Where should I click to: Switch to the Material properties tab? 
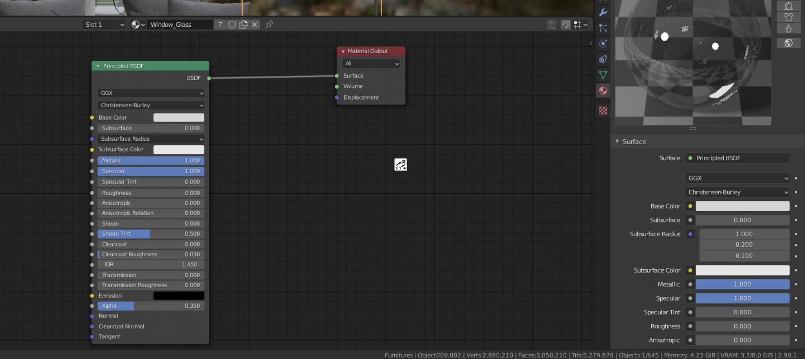tap(603, 91)
